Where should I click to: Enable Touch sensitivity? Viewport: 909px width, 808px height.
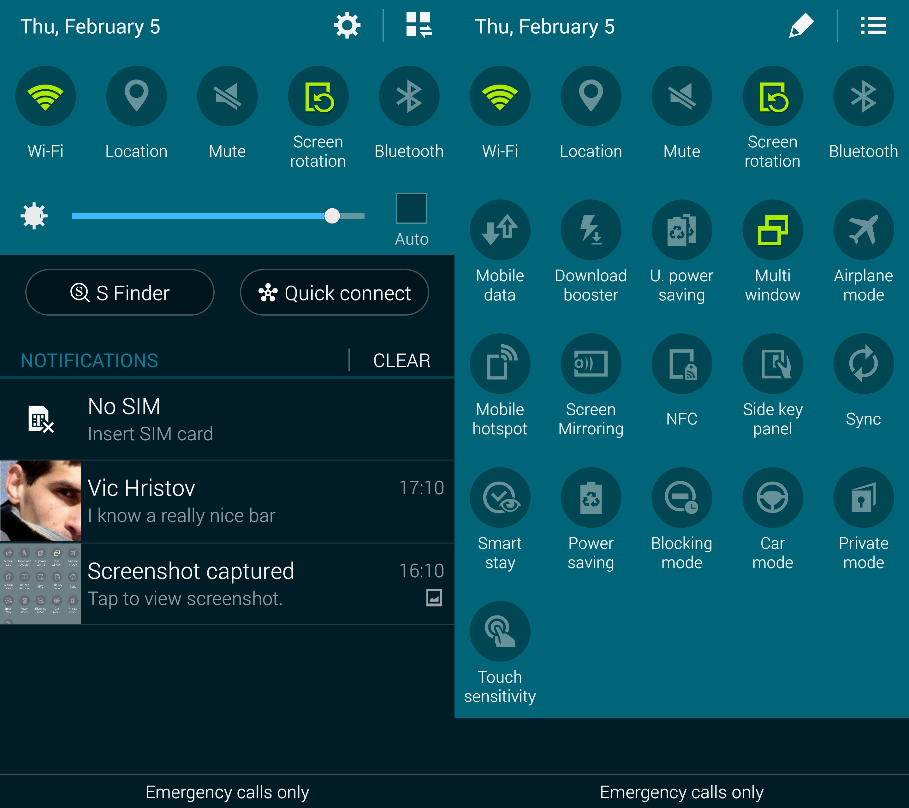(x=500, y=632)
